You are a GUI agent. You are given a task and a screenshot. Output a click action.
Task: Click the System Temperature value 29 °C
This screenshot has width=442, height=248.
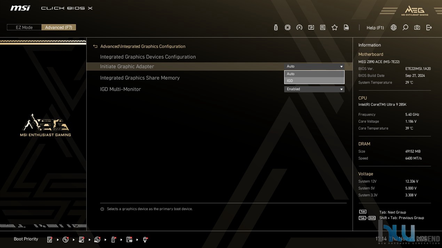click(409, 83)
